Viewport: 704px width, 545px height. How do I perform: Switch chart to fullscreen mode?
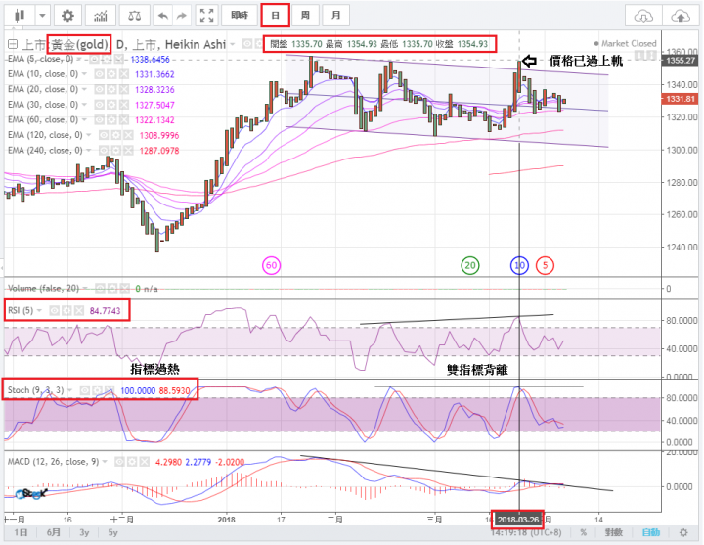[206, 16]
